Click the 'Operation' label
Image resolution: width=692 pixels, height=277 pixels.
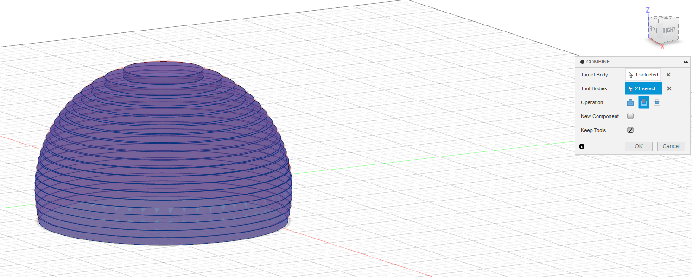(592, 102)
